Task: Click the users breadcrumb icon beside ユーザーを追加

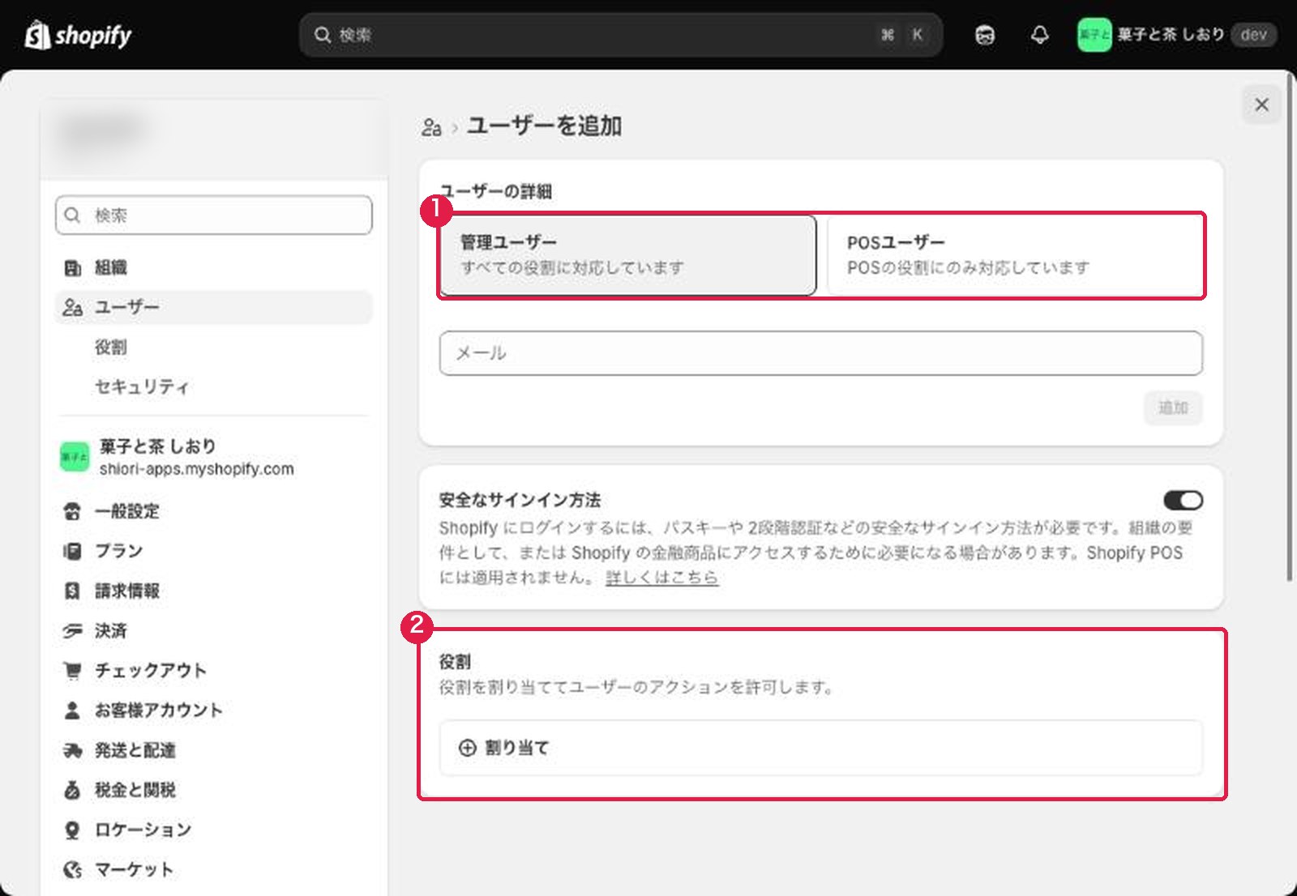Action: pos(431,127)
